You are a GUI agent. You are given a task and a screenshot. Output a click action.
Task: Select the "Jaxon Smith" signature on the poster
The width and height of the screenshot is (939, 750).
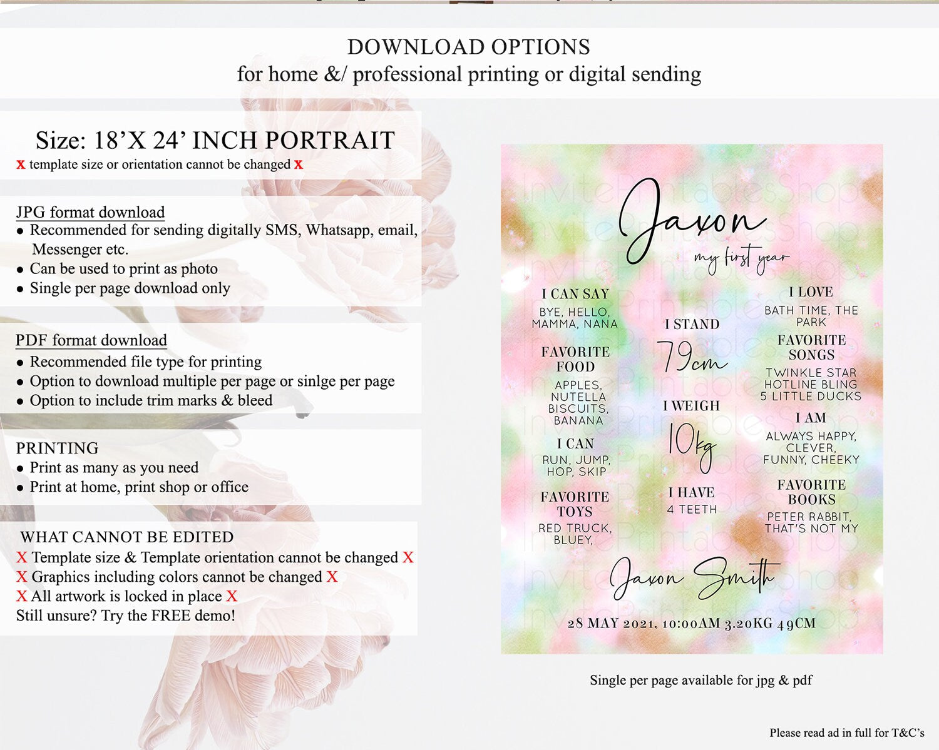point(694,577)
